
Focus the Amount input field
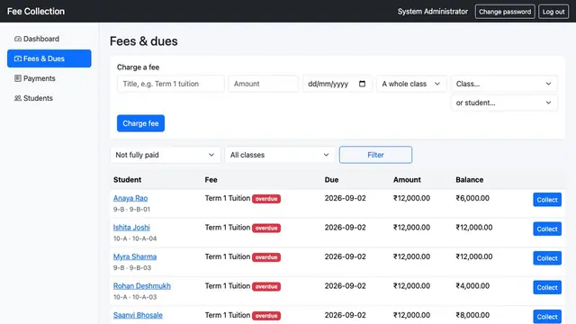pyautogui.click(x=263, y=84)
